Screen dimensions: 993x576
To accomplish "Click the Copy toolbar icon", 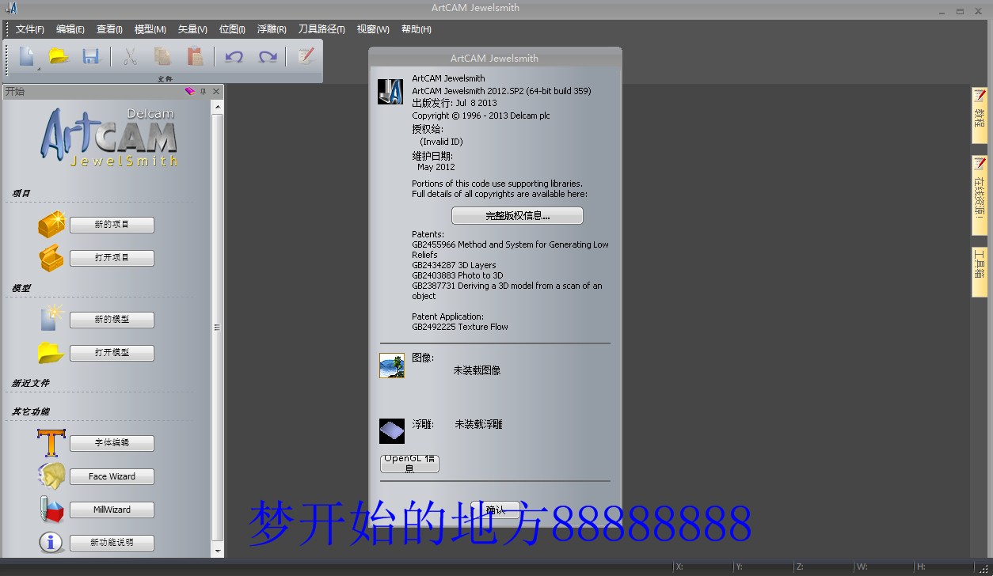I will tap(162, 56).
